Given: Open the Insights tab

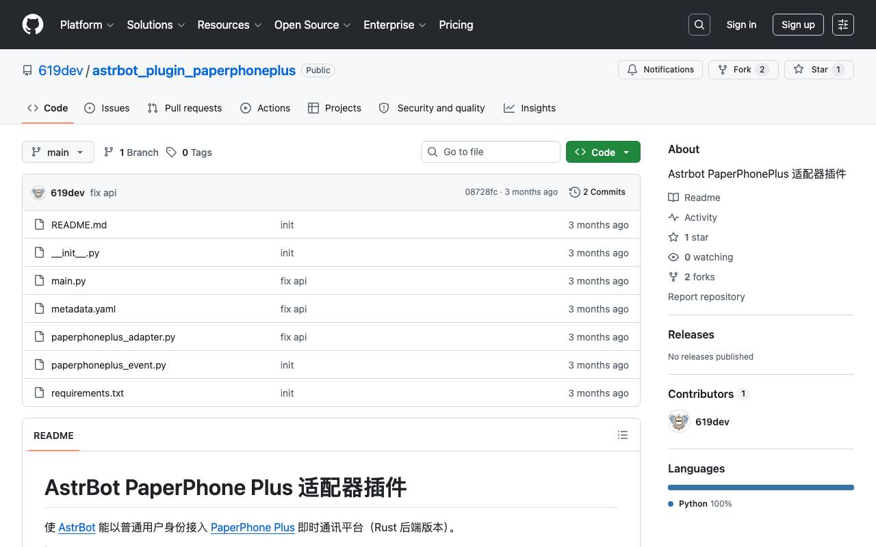Looking at the screenshot, I should [530, 108].
